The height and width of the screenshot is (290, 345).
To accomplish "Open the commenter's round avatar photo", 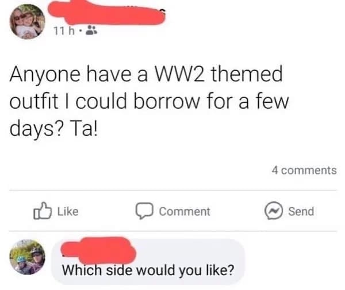I will pyautogui.click(x=27, y=257).
